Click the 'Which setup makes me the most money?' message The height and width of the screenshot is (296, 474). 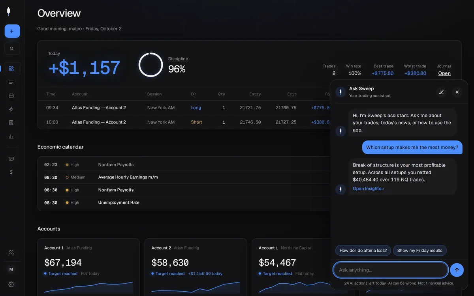click(412, 147)
